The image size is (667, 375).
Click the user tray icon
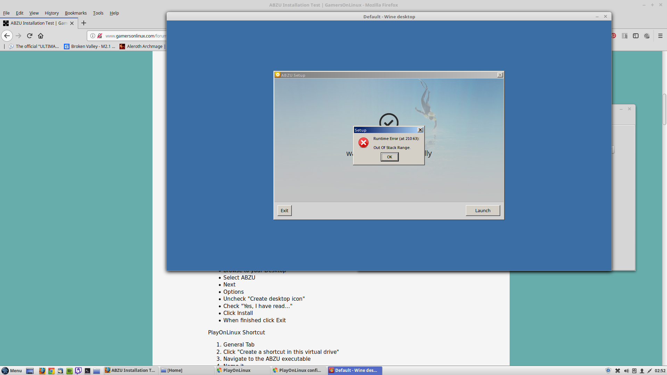[x=642, y=370]
